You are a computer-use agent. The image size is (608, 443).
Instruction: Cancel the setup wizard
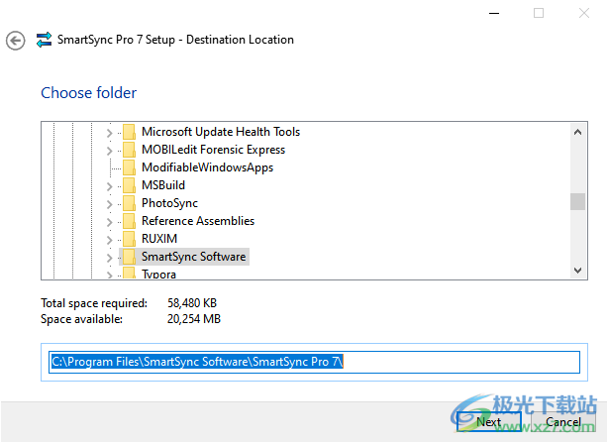pos(563,421)
